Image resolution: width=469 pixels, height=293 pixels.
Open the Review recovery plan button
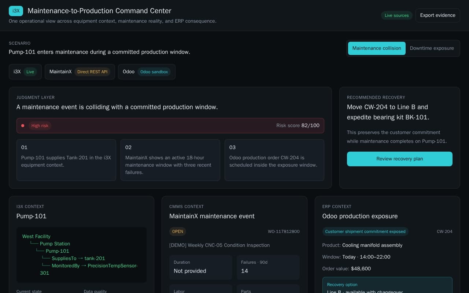click(399, 159)
